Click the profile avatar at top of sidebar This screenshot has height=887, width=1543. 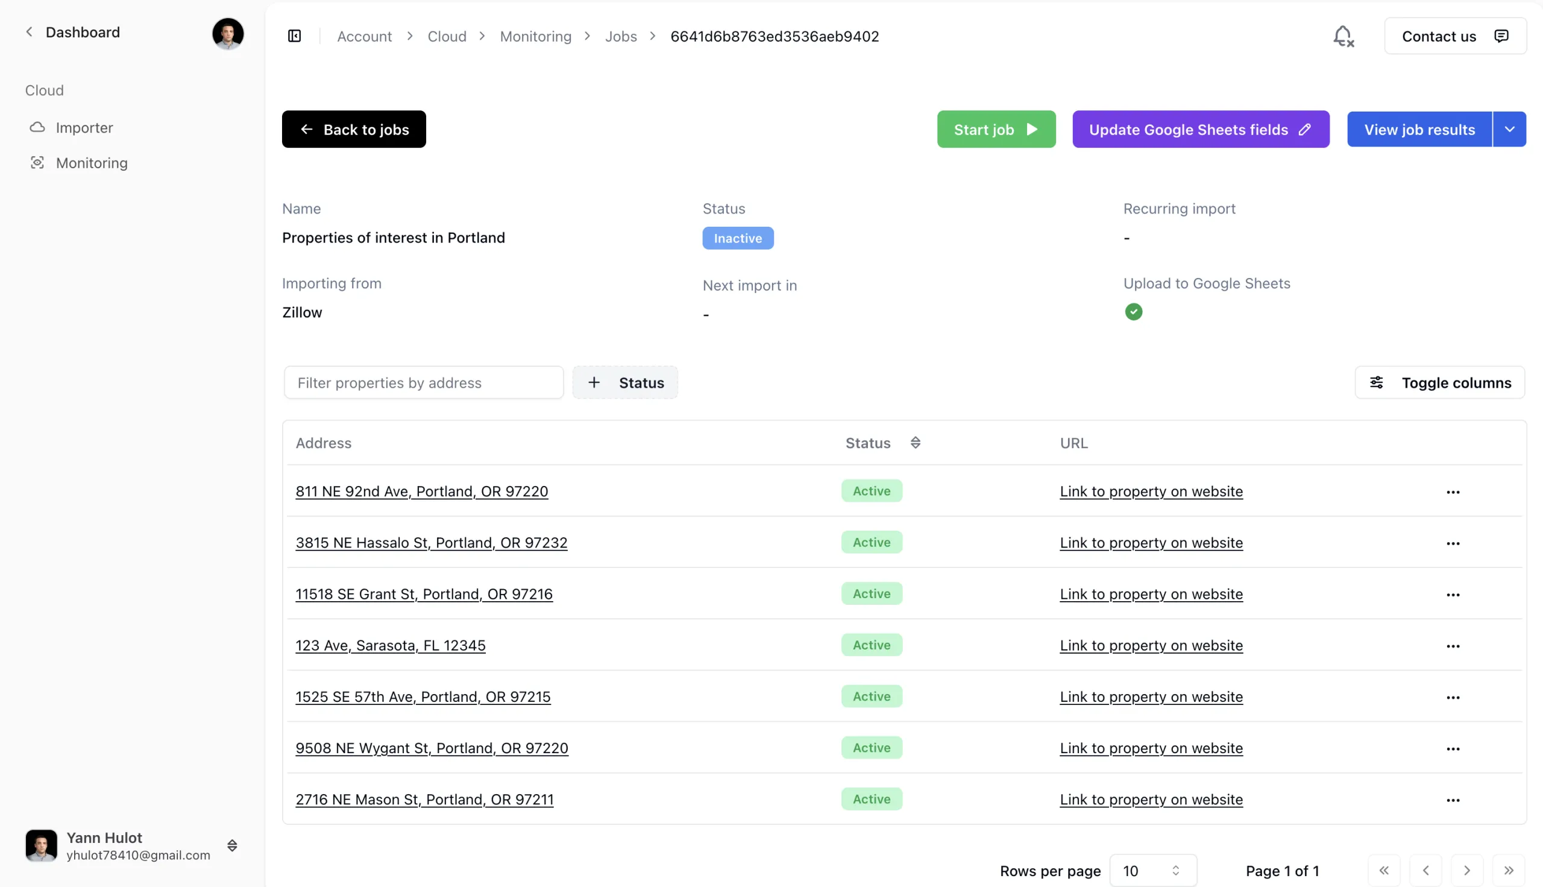pyautogui.click(x=228, y=34)
